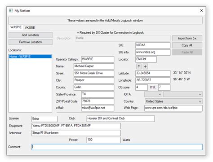Click Import from 5.x button
The height and width of the screenshot is (162, 213).
(x=187, y=38)
